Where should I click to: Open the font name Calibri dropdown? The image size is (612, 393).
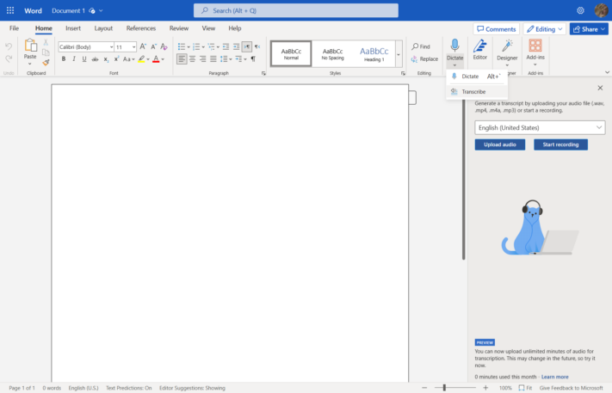[x=86, y=46]
